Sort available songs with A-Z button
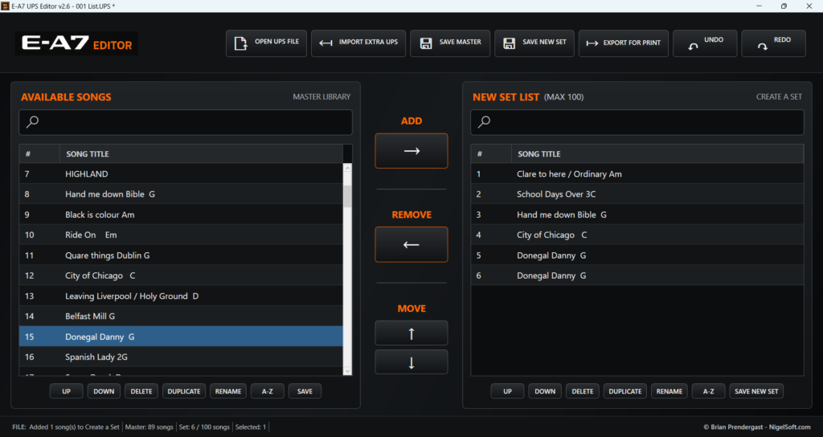This screenshot has height=437, width=823. pyautogui.click(x=268, y=391)
